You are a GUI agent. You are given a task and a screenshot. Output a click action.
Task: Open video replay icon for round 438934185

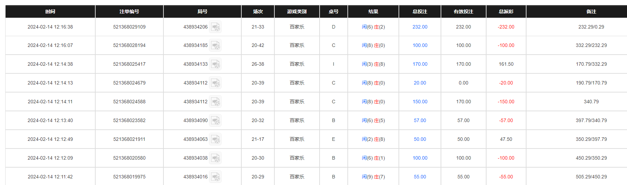click(215, 45)
